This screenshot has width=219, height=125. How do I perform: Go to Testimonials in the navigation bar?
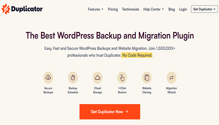point(130,9)
